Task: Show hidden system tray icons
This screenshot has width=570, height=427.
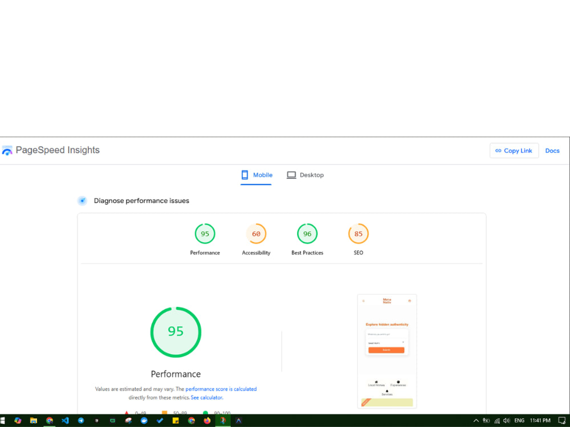Action: (x=475, y=421)
